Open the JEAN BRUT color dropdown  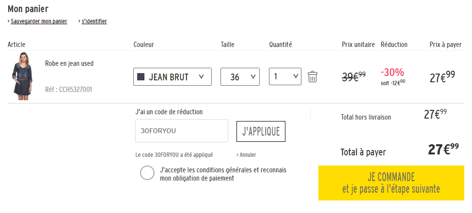(173, 76)
